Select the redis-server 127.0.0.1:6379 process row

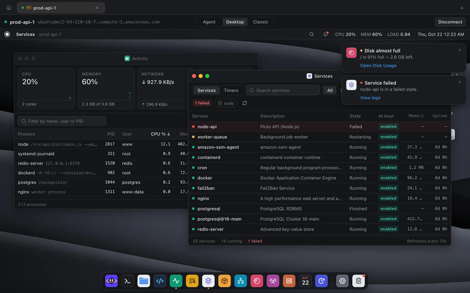tap(101, 163)
